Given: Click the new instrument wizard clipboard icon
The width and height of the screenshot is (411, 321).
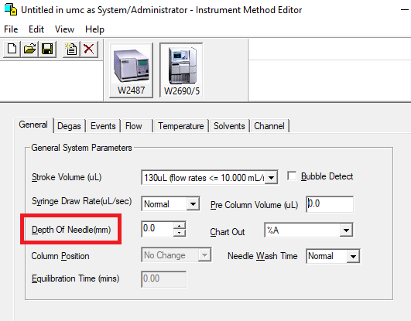Looking at the screenshot, I should (x=71, y=49).
